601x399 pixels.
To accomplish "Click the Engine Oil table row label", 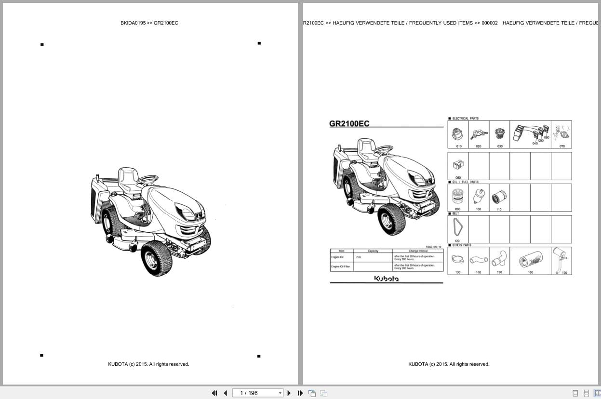I will (x=337, y=257).
